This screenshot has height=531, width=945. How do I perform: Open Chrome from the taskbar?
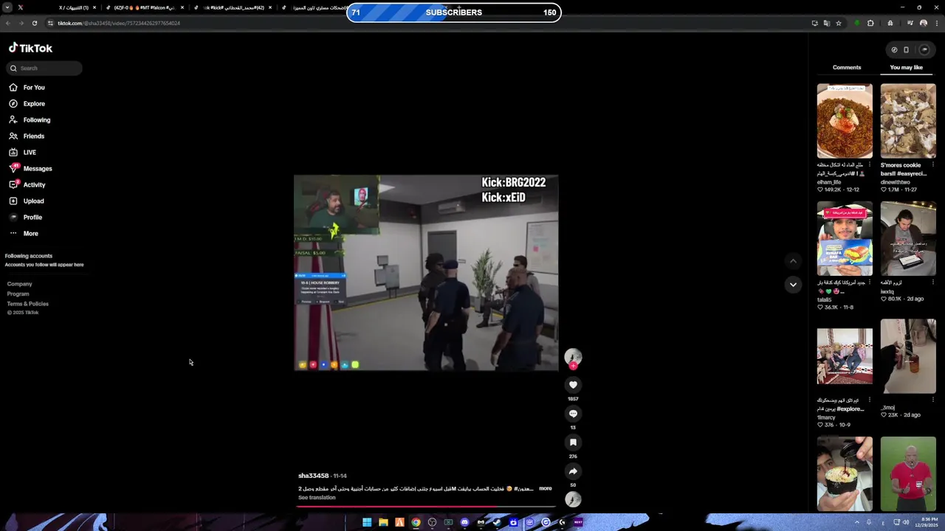click(x=416, y=522)
